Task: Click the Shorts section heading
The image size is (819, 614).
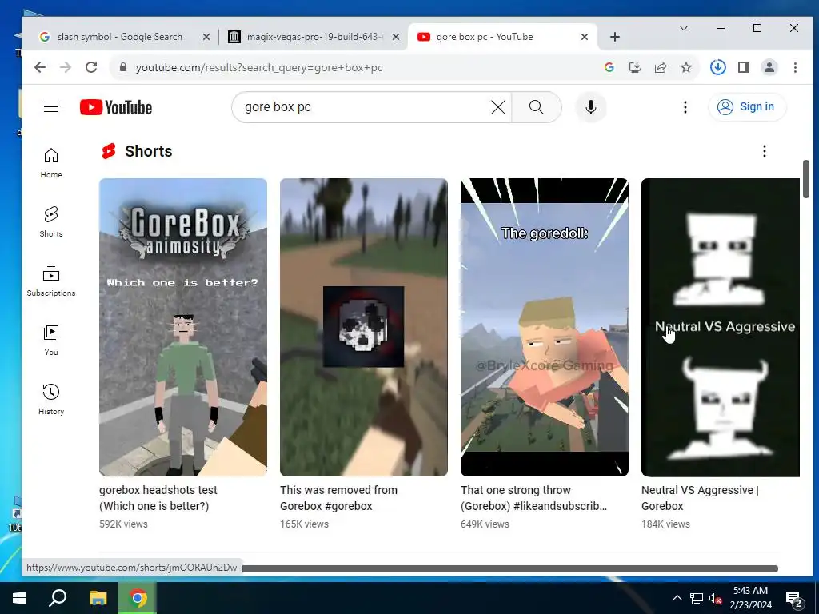Action: pos(148,151)
